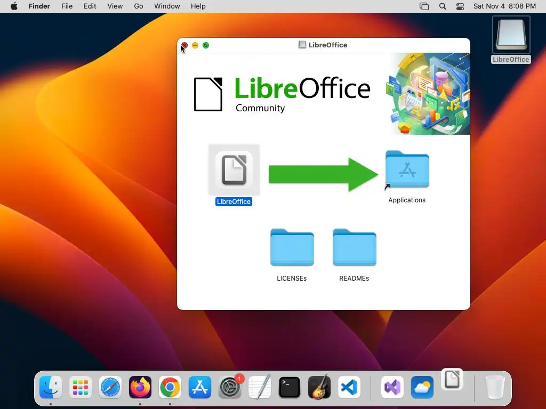Minimize the LibreOffice installer window
The image size is (546, 409).
click(x=195, y=45)
